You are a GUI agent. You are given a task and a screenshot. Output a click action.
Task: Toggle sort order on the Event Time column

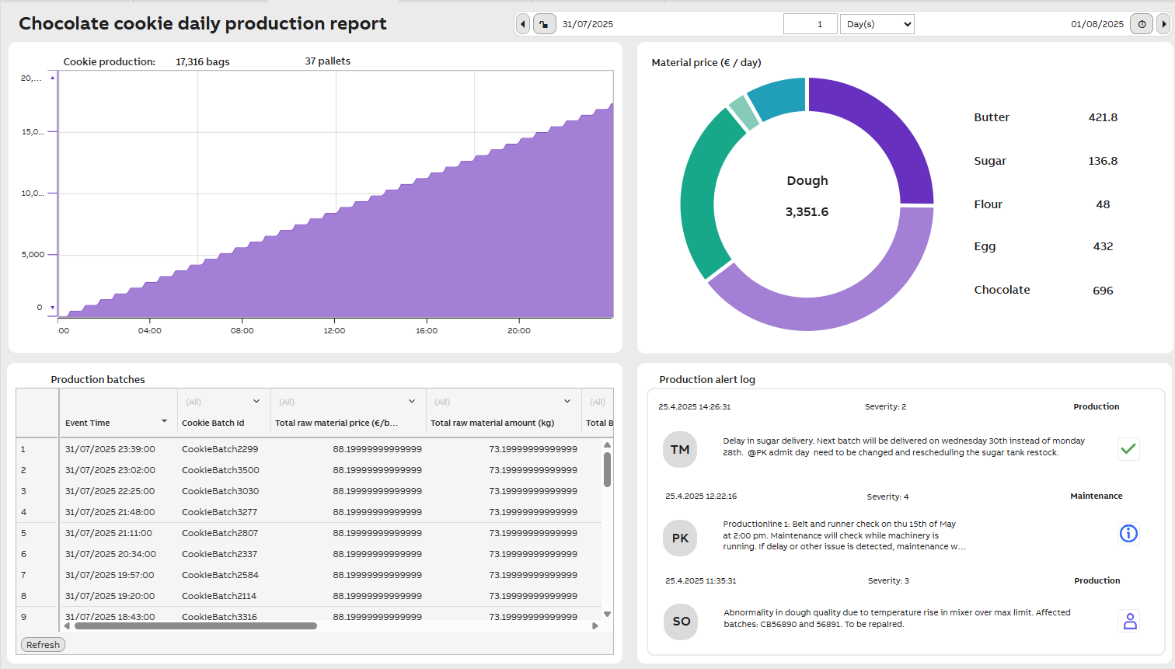[164, 423]
